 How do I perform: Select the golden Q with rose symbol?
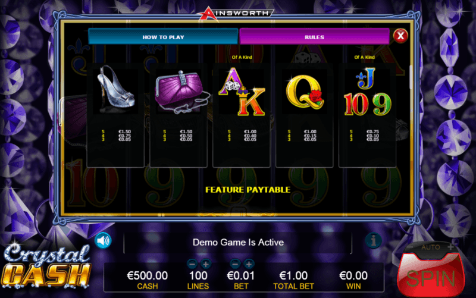pyautogui.click(x=304, y=92)
